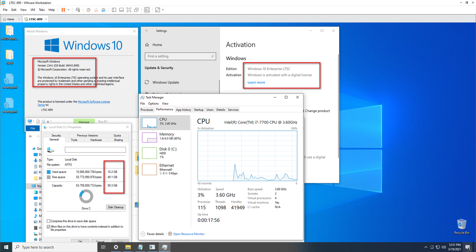The height and width of the screenshot is (252, 476).
Task: Open Resource Monitor link
Action: coord(186,234)
